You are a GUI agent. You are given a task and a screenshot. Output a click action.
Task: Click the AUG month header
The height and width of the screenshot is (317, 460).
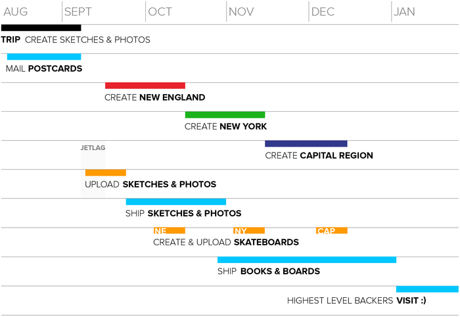(16, 12)
